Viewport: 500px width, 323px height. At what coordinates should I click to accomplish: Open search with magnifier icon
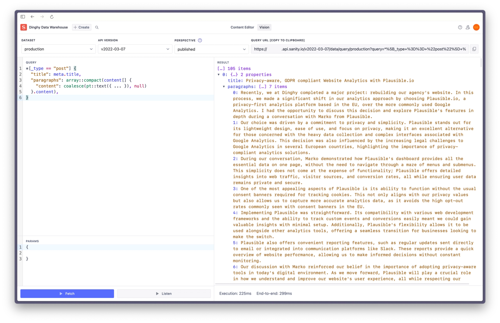point(97,27)
